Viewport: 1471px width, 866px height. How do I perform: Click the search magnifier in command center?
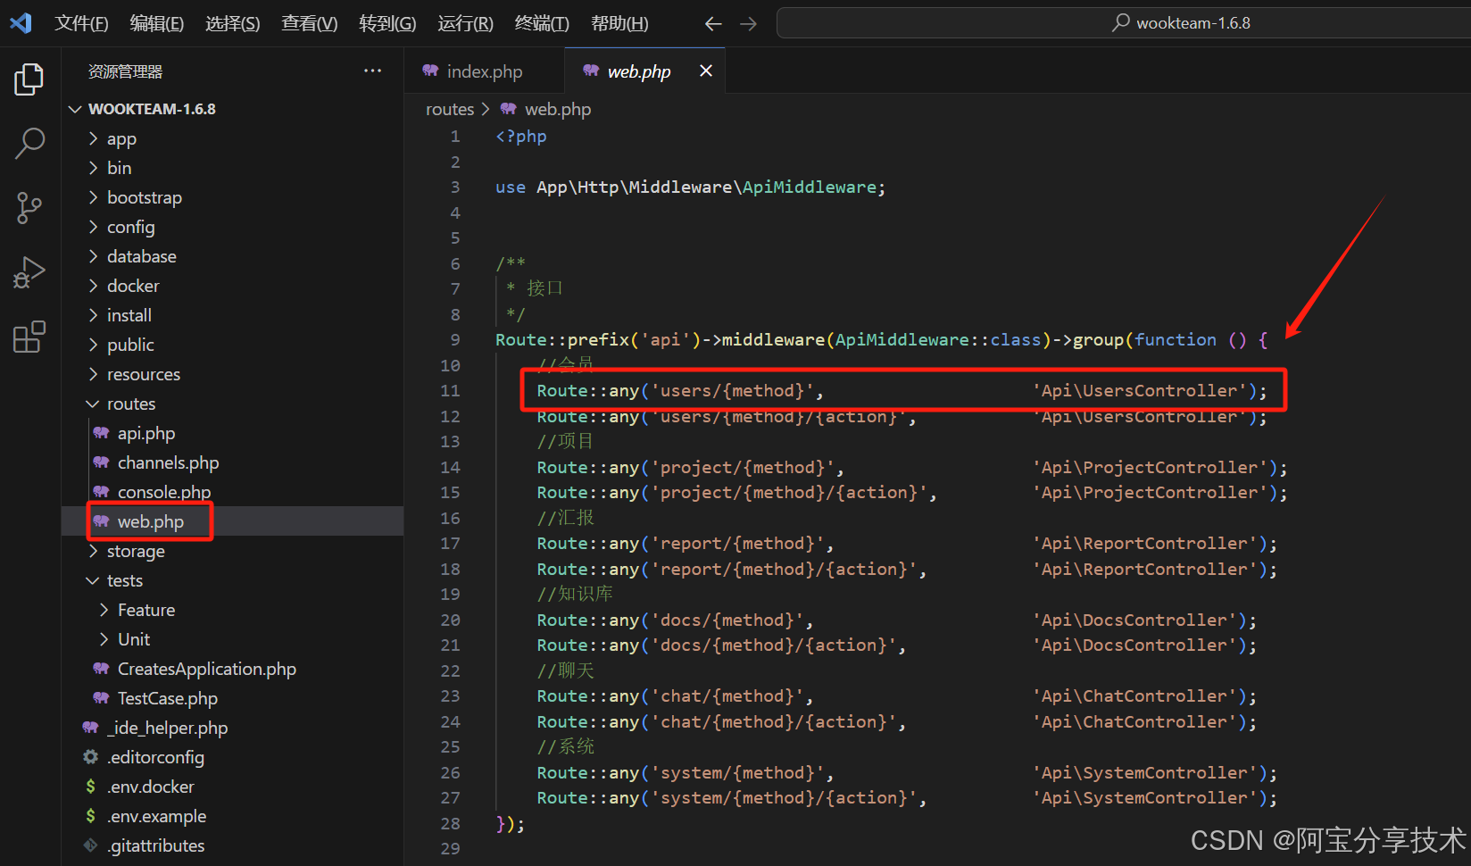coord(1121,22)
